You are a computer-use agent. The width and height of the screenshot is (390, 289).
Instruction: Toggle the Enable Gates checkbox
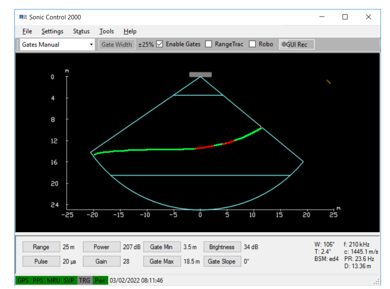[x=160, y=44]
